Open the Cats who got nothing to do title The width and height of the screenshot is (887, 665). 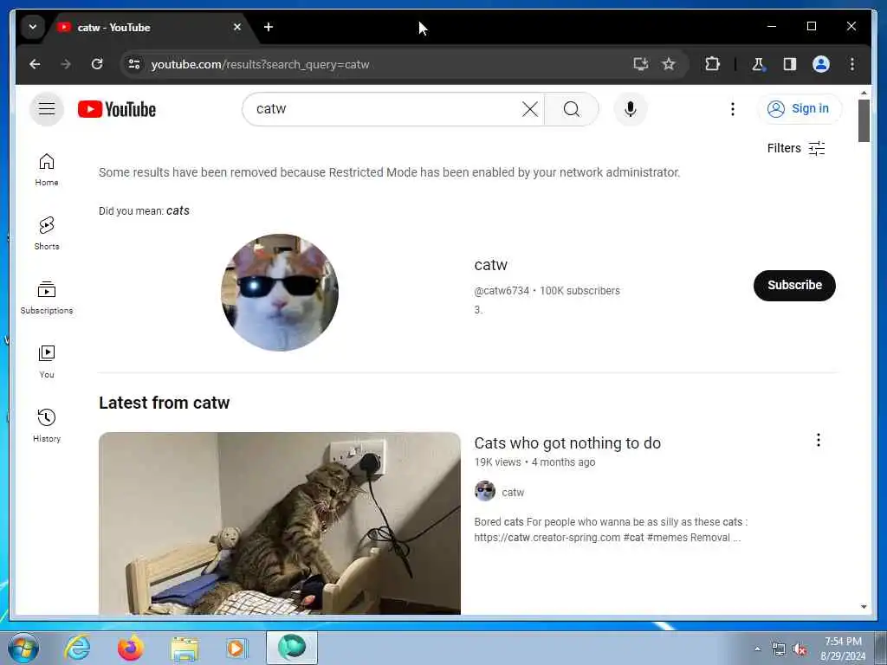pyautogui.click(x=567, y=442)
